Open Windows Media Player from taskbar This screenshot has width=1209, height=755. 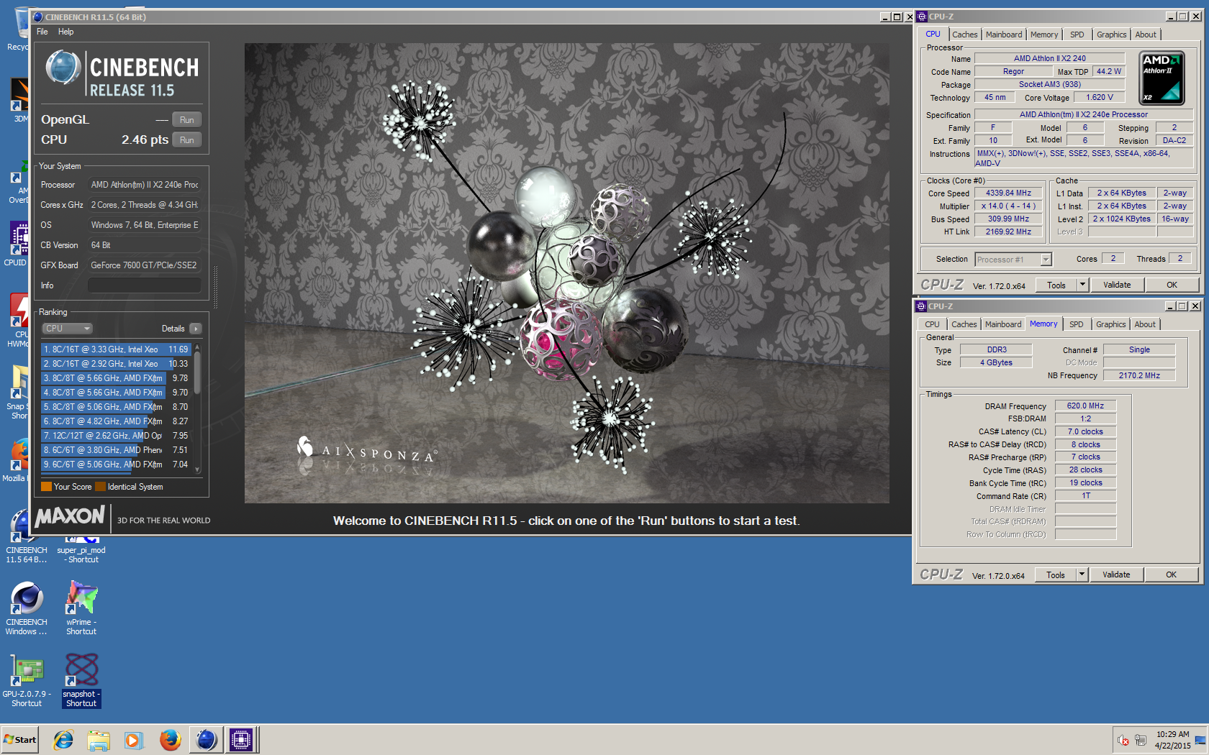134,739
